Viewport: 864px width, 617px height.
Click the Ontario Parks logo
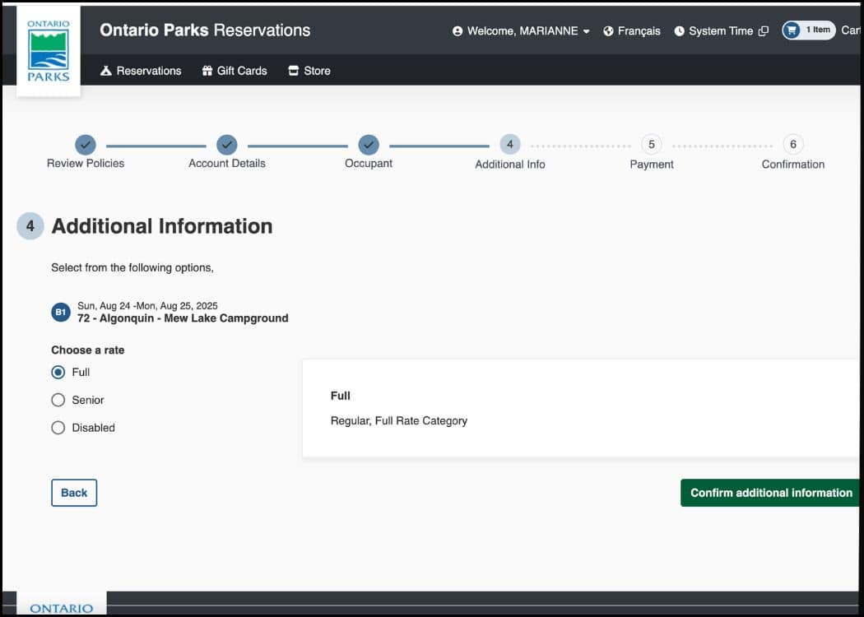click(49, 51)
